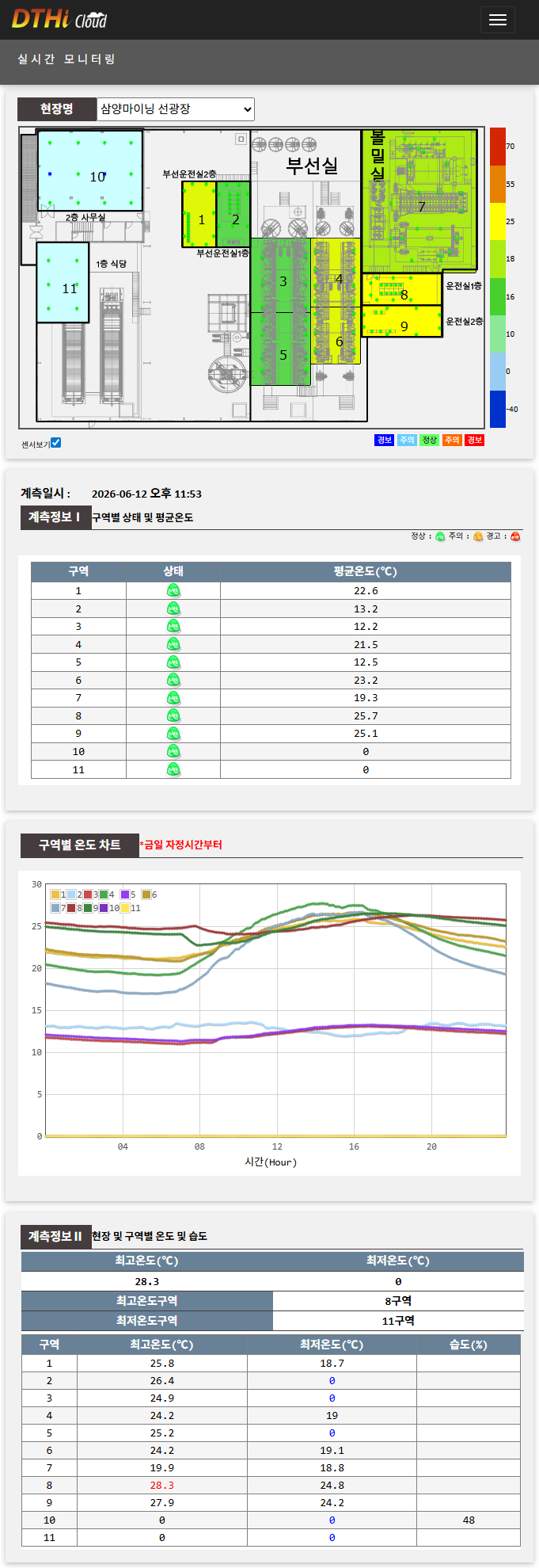
Task: Click the light-blue 주의 legend button
Action: click(x=407, y=441)
